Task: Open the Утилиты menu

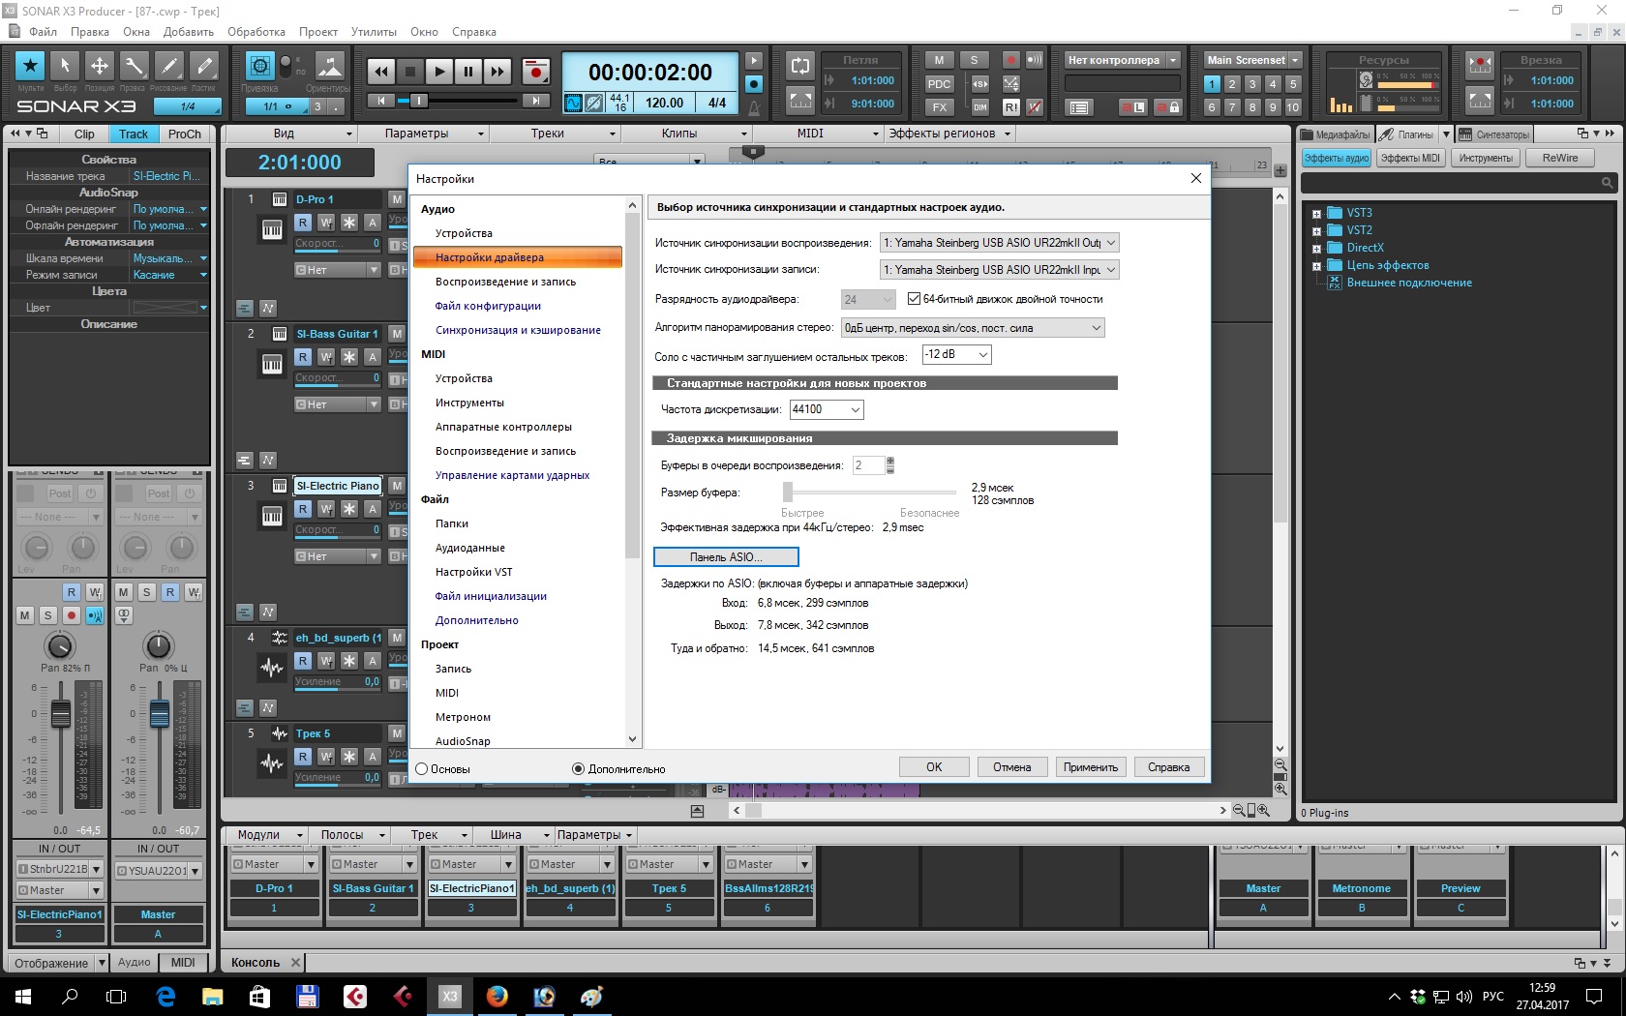Action: click(374, 32)
